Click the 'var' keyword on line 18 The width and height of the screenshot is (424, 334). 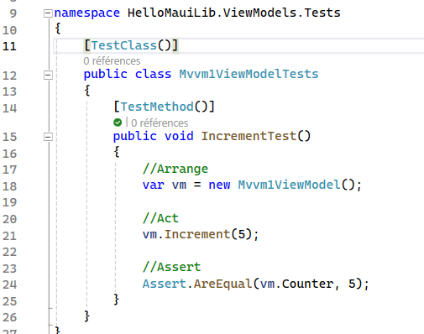pyautogui.click(x=153, y=185)
